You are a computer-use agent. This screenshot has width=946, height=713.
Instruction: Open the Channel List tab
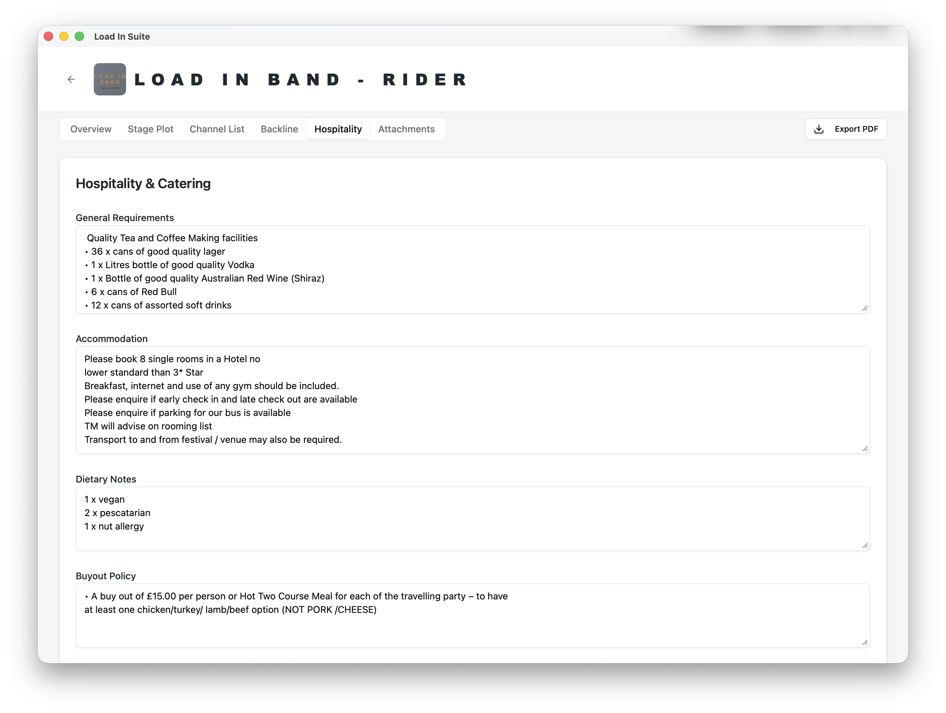pyautogui.click(x=217, y=129)
